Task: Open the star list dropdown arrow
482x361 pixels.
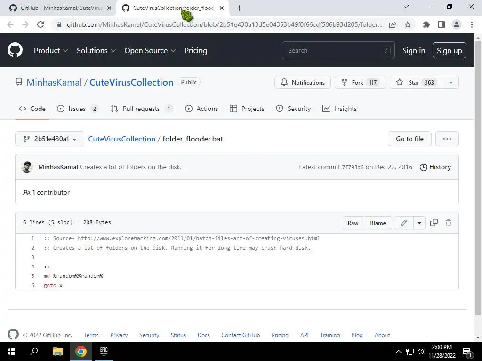Action: 450,82
